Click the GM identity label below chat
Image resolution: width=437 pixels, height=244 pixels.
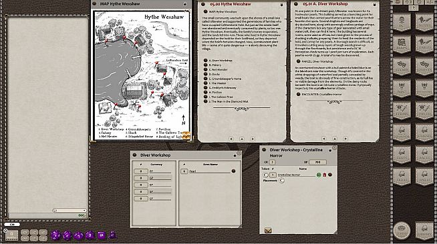pyautogui.click(x=12, y=224)
